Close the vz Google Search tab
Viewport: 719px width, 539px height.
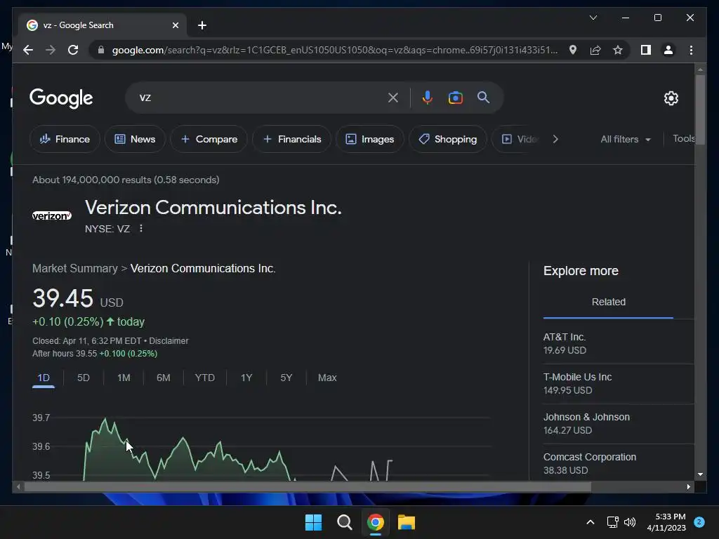[x=175, y=25]
